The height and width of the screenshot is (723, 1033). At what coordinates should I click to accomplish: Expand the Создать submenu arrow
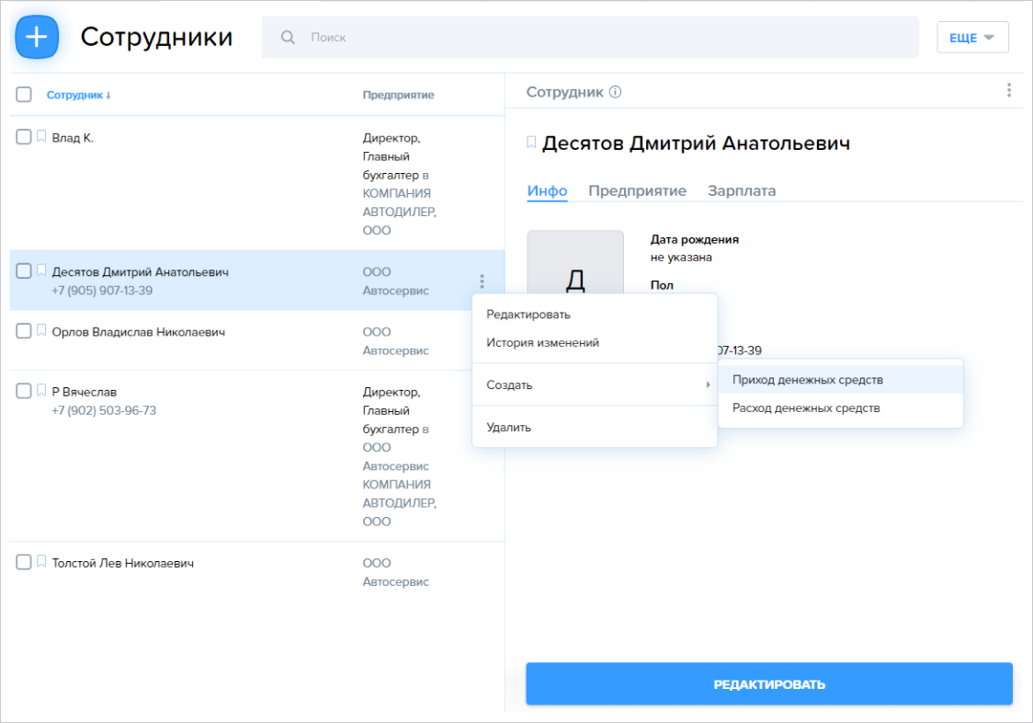pos(709,384)
